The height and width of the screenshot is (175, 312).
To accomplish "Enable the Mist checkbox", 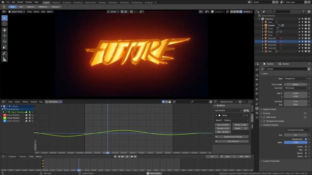I will (x=306, y=150).
